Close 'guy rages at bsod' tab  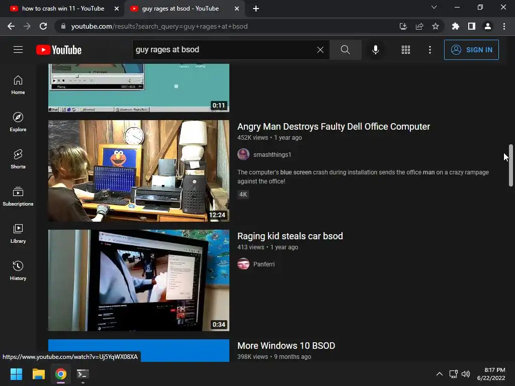(237, 9)
